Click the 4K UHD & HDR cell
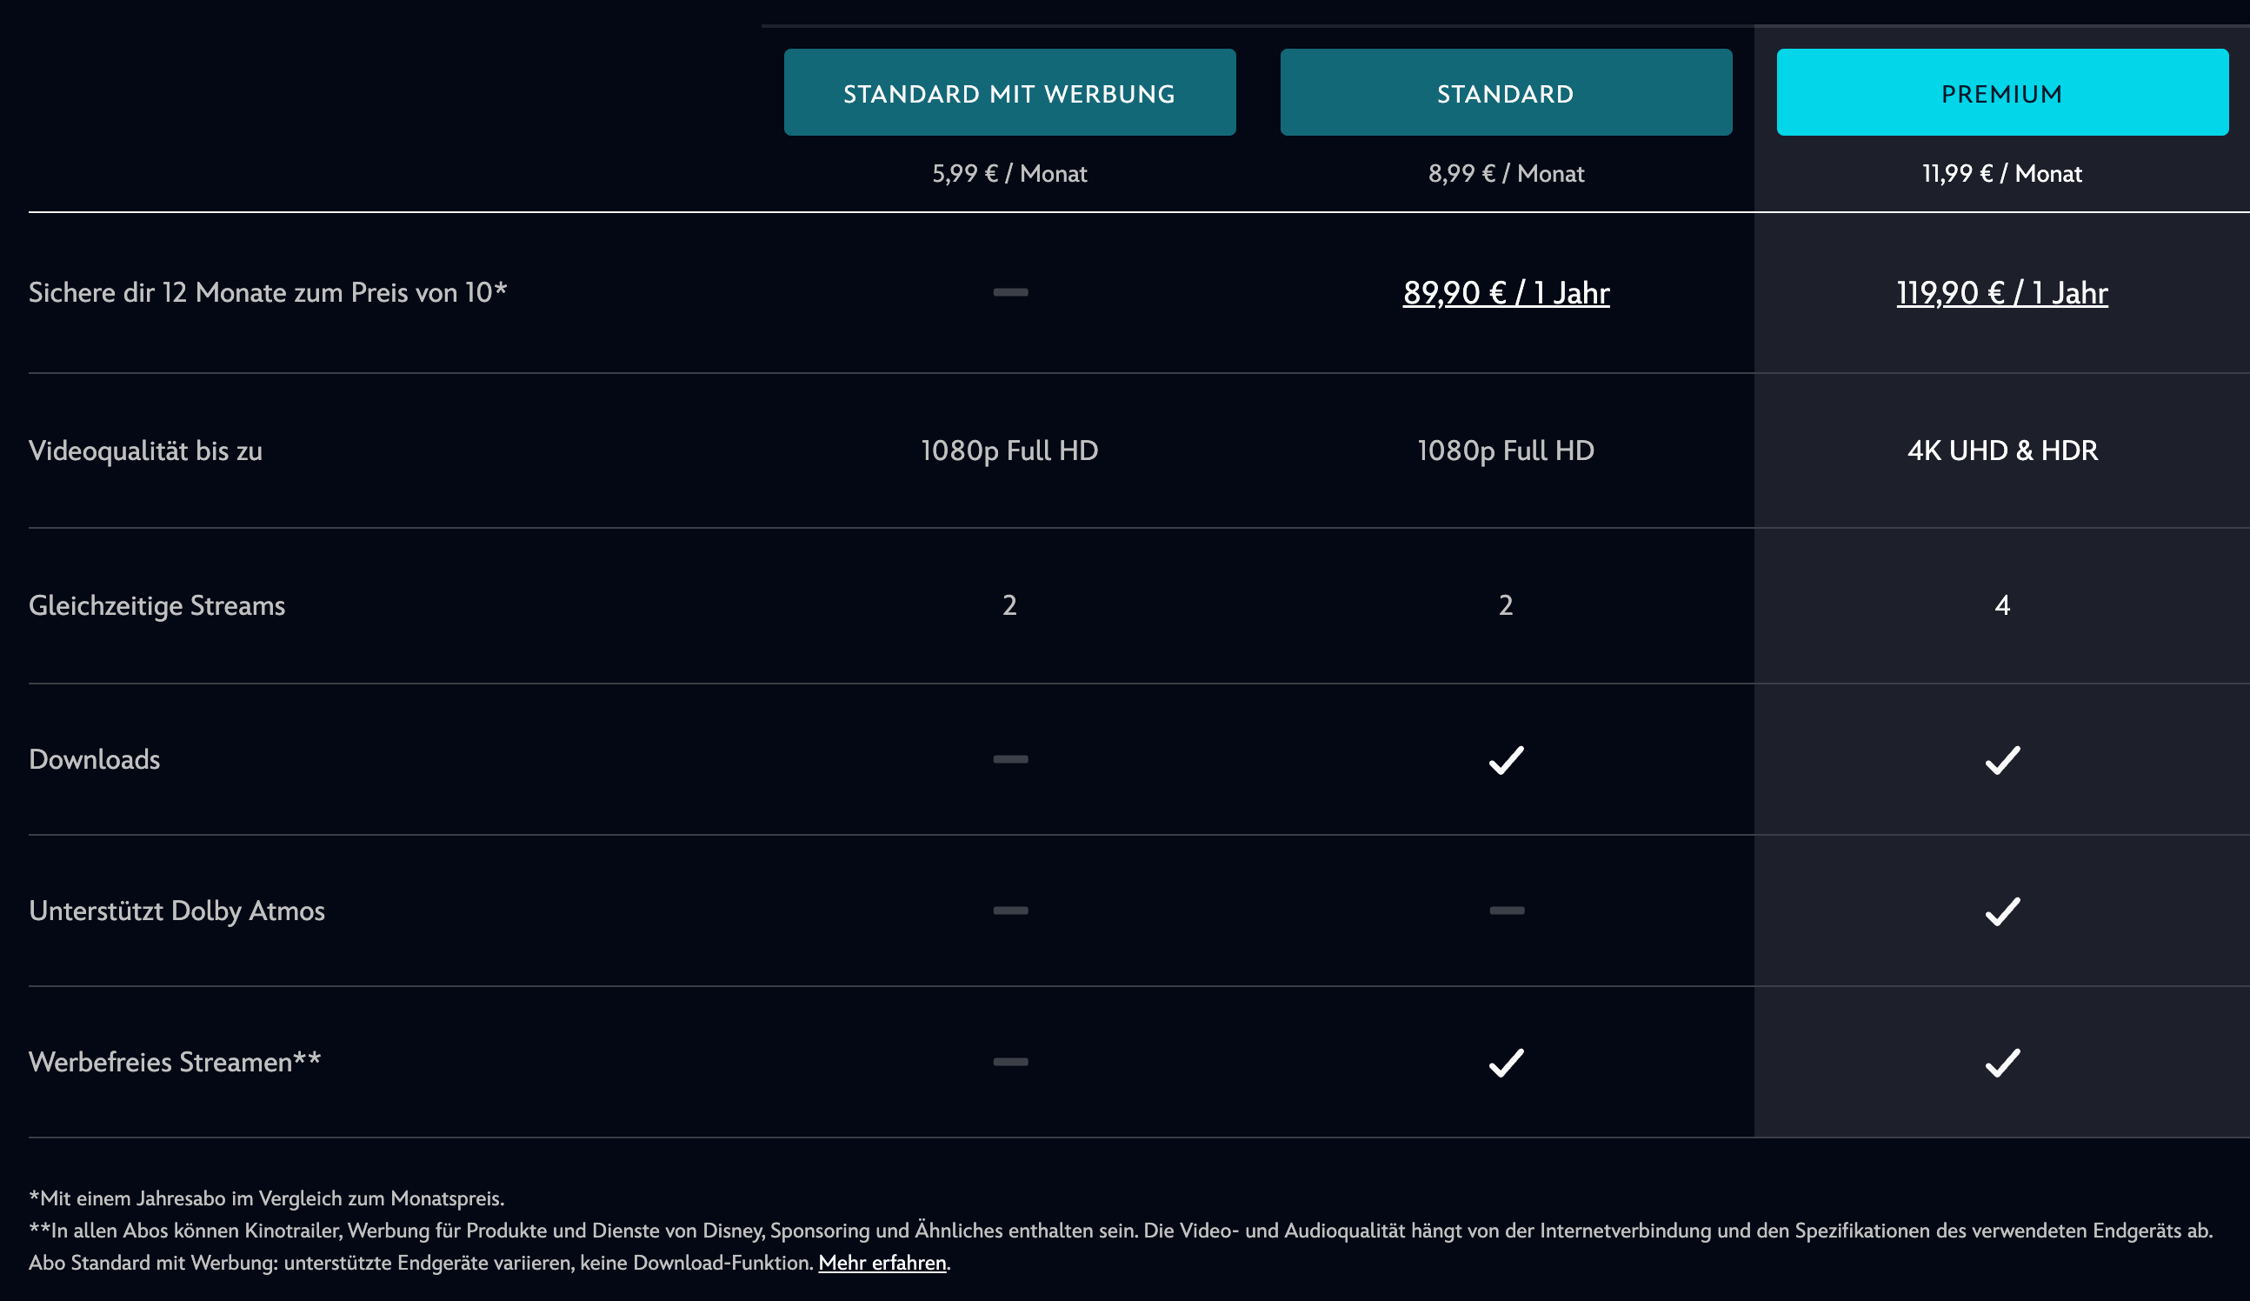Image resolution: width=2250 pixels, height=1301 pixels. pyautogui.click(x=2001, y=451)
